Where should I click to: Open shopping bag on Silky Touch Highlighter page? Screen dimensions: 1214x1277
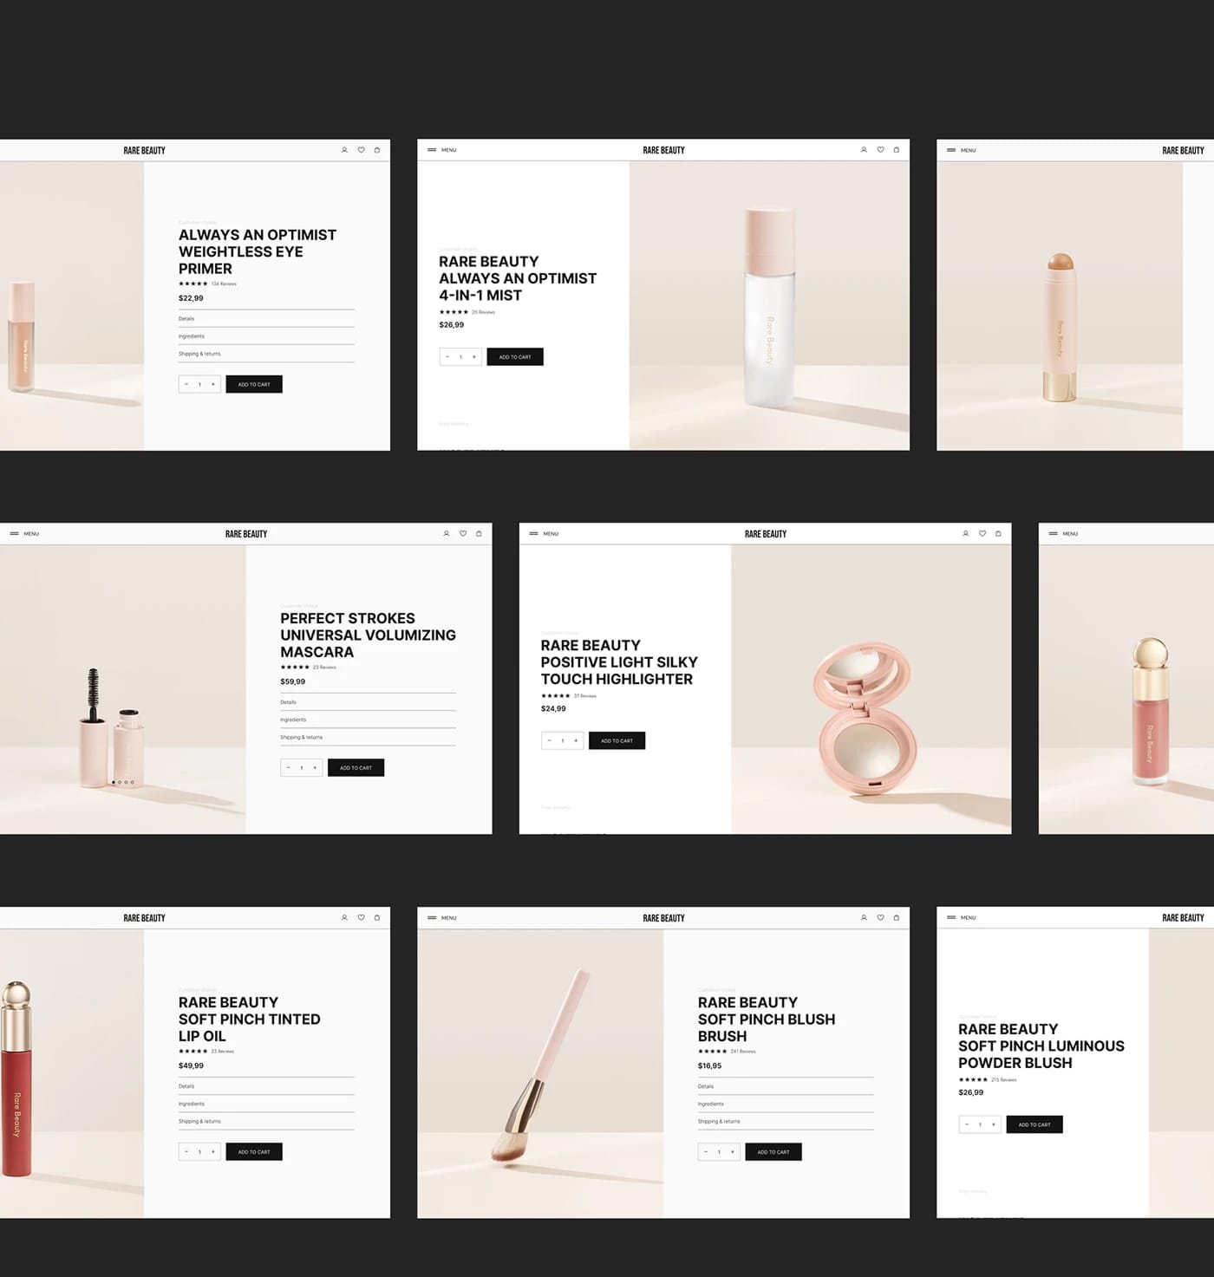click(998, 534)
